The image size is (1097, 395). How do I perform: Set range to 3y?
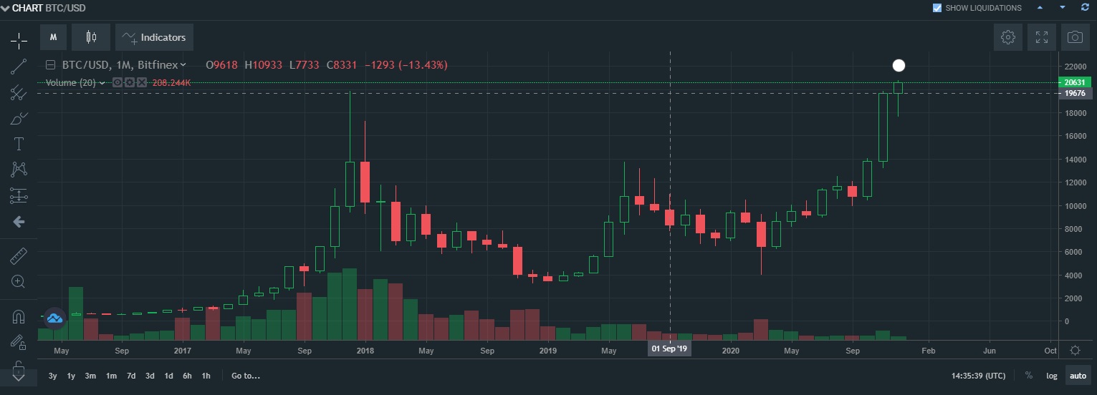tap(53, 376)
